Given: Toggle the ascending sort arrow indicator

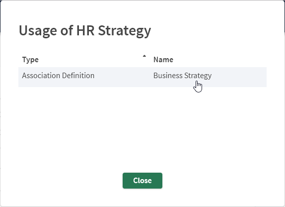Looking at the screenshot, I should click(144, 56).
